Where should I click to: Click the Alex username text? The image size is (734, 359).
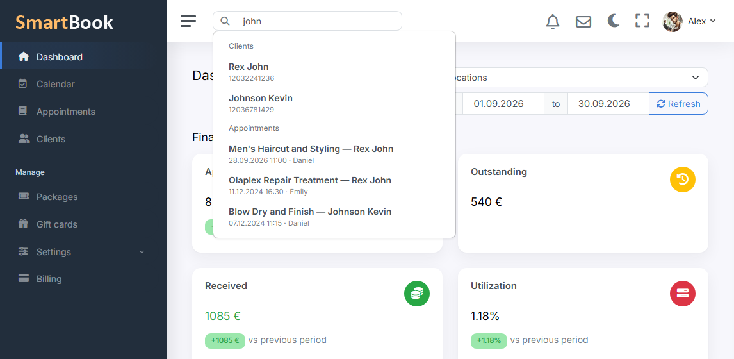[x=697, y=21]
